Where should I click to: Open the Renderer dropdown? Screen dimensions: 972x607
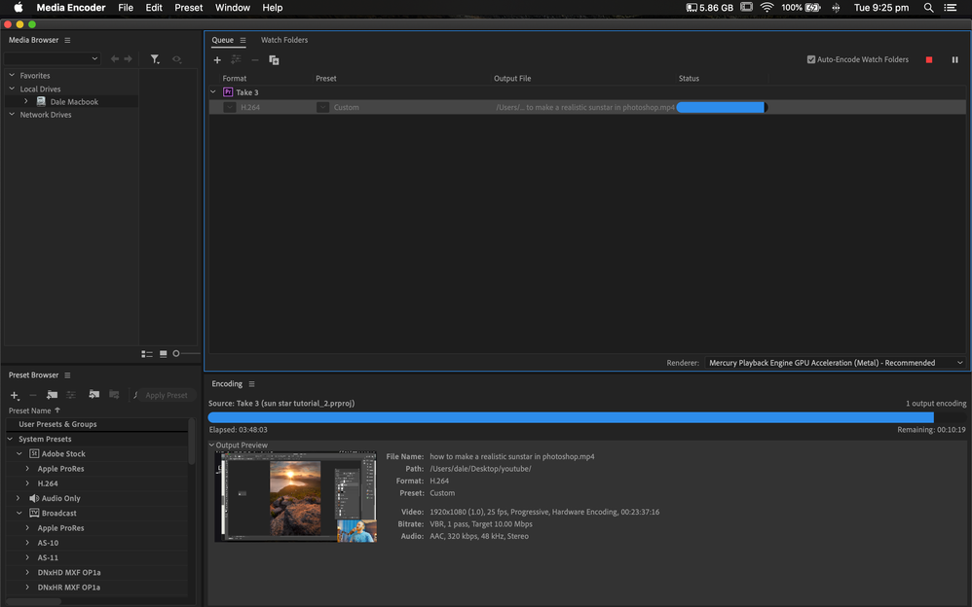[835, 363]
